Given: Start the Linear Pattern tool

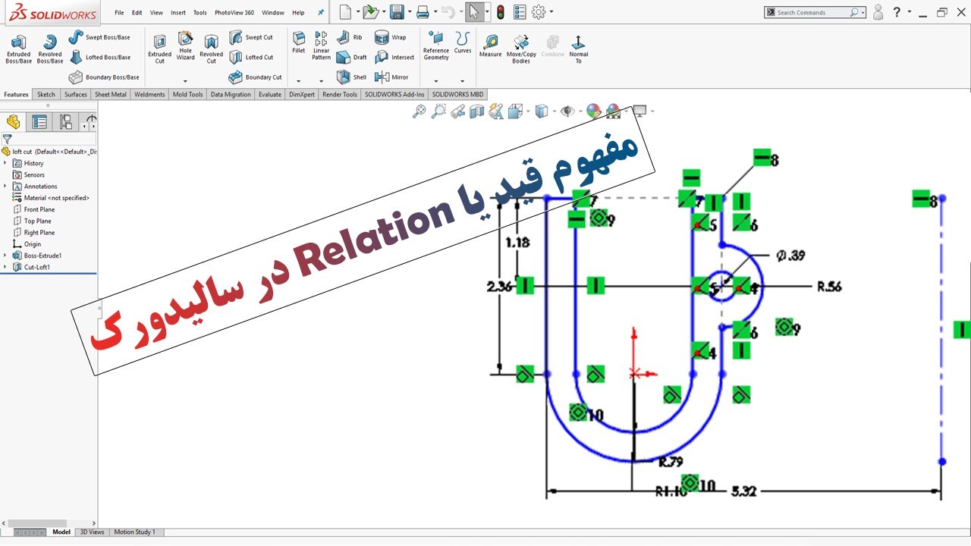Looking at the screenshot, I should 321,45.
